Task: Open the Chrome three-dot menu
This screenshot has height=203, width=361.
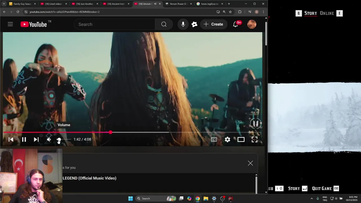Action: 263,12
